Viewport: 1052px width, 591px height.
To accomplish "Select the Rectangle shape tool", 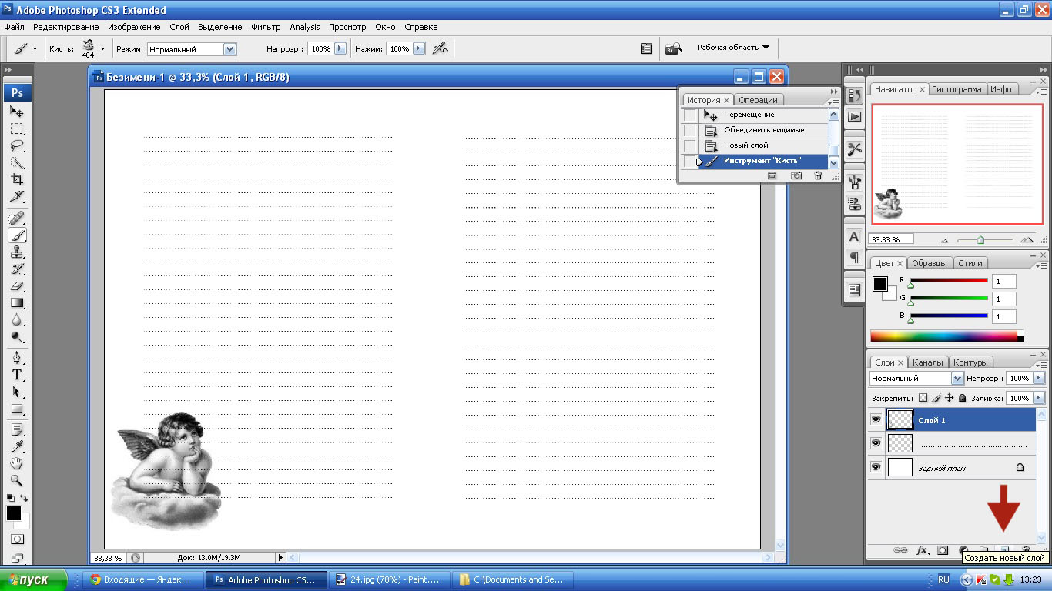I will 17,409.
